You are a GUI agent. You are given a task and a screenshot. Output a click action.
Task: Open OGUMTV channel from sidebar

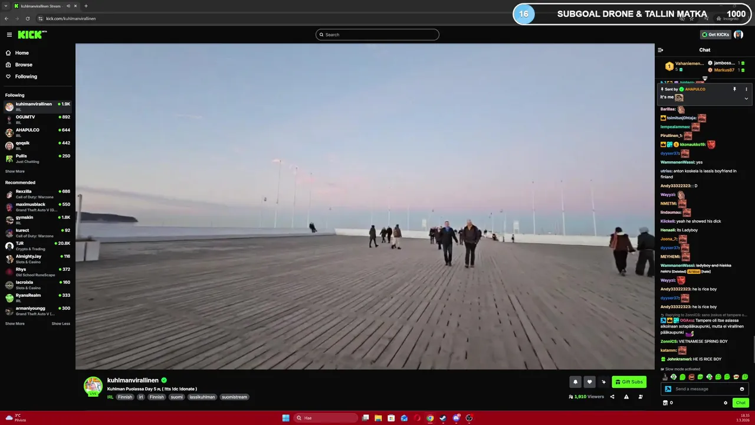(38, 119)
